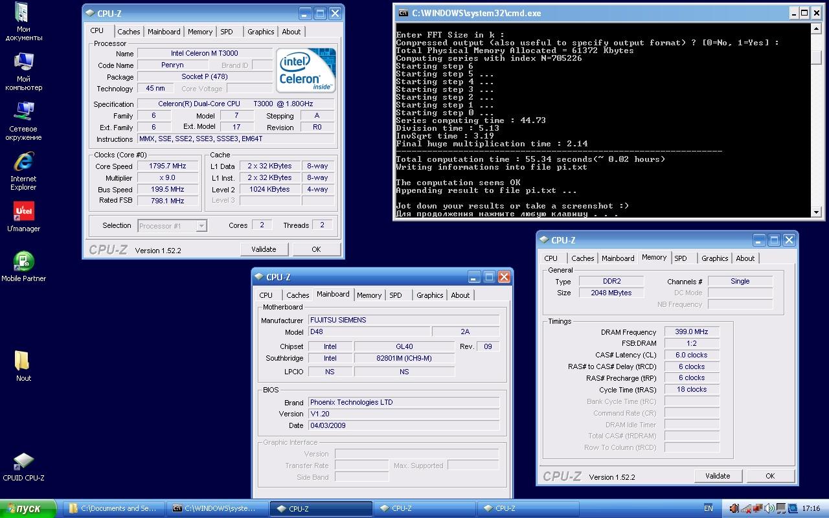Click the Instructions field MMX, SSE, SSE2

[x=236, y=139]
